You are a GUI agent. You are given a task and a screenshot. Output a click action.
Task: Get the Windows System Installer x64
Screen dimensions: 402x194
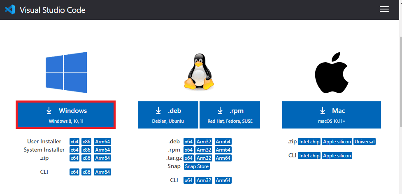pos(74,150)
